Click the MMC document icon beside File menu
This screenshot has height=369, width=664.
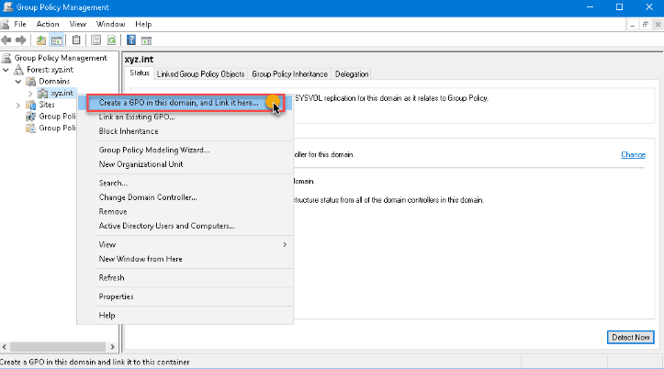click(6, 24)
